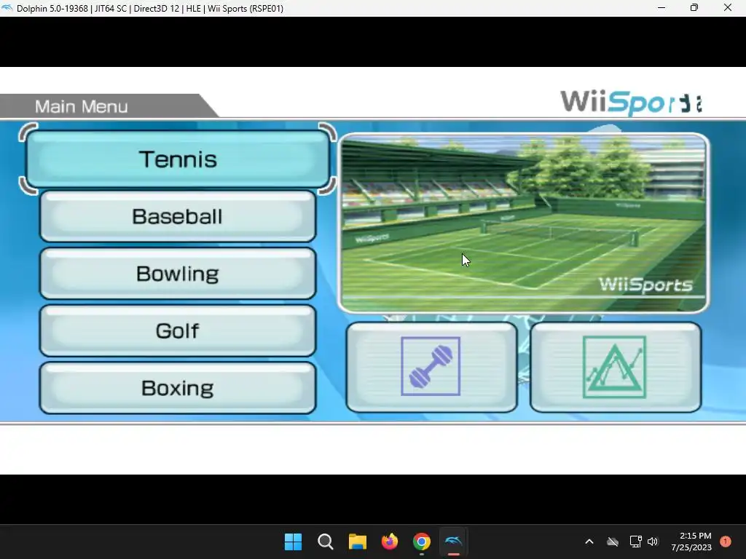Restore down the Dolphin window

pyautogui.click(x=694, y=8)
